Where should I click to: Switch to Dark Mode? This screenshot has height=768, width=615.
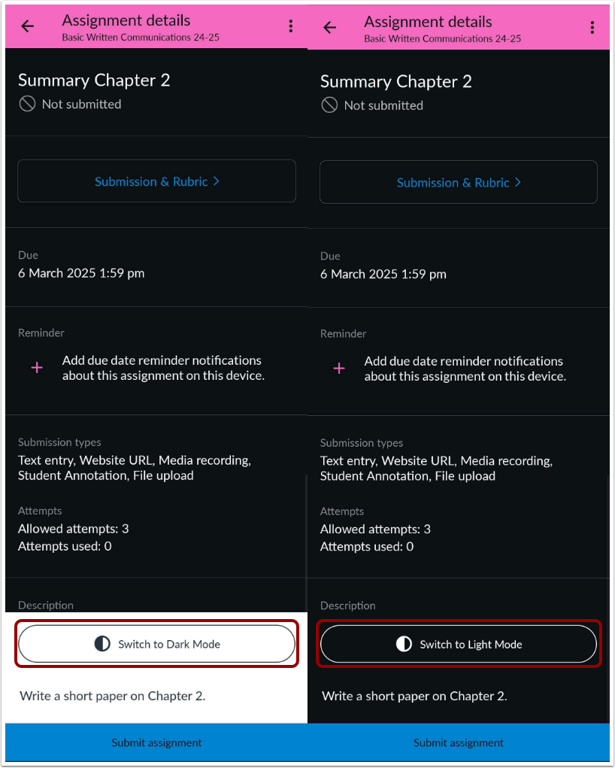click(156, 644)
